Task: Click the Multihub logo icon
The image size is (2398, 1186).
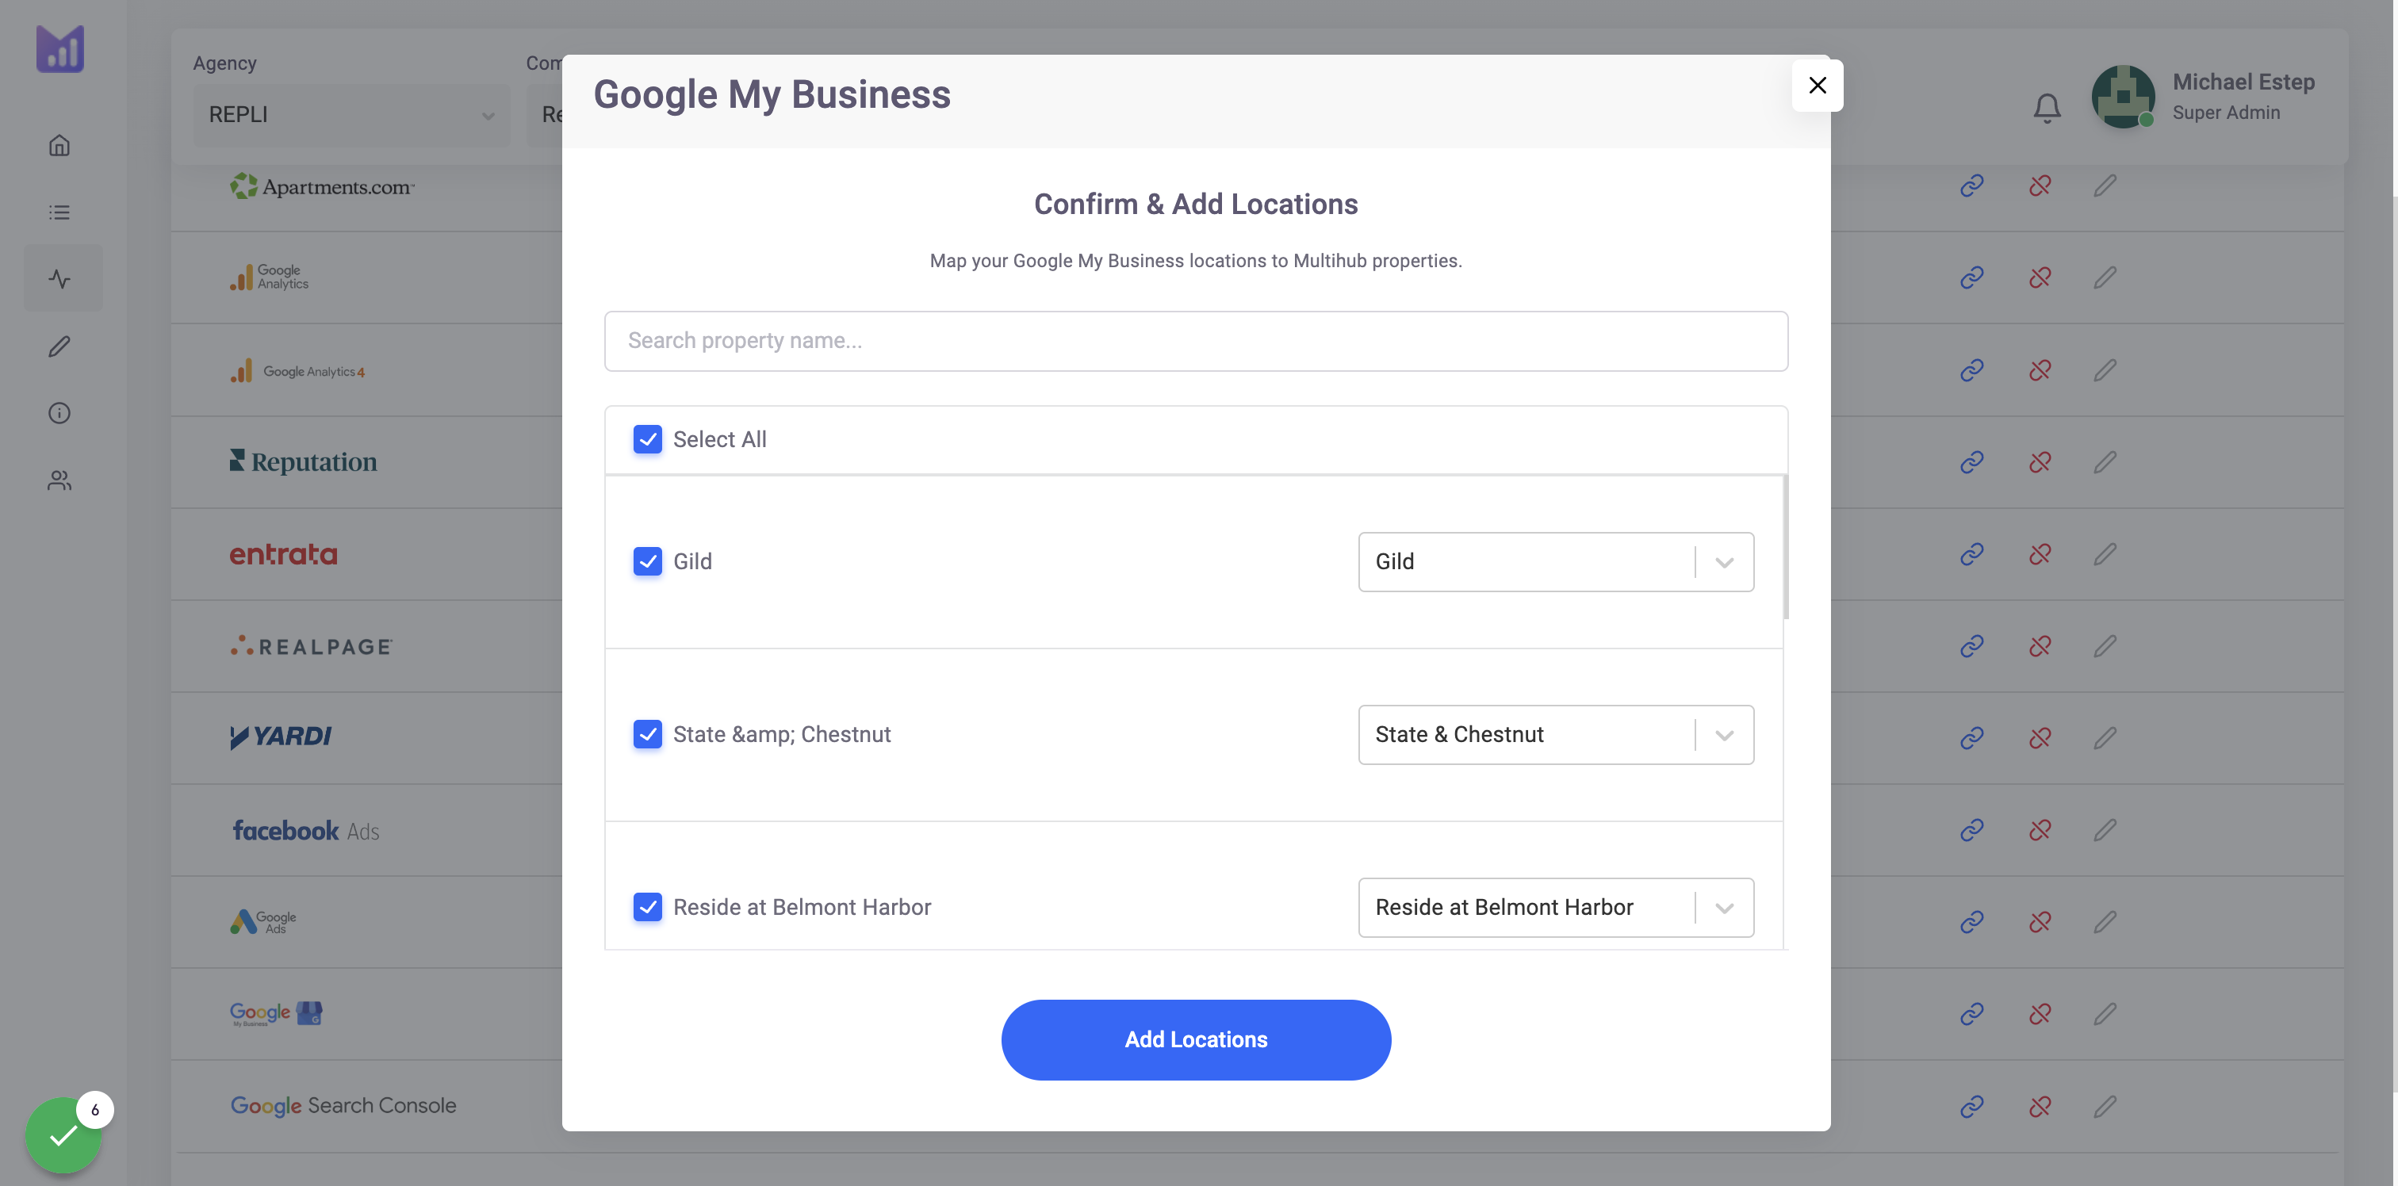Action: tap(60, 48)
